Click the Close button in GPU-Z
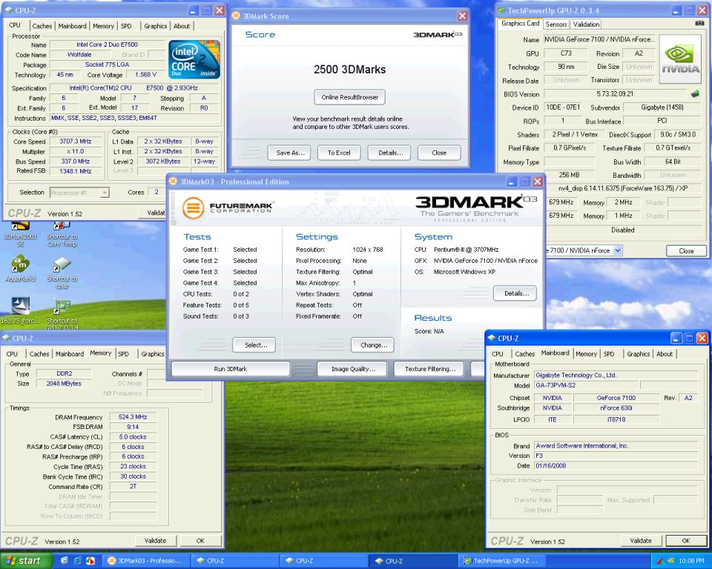Image resolution: width=712 pixels, height=569 pixels. (685, 250)
